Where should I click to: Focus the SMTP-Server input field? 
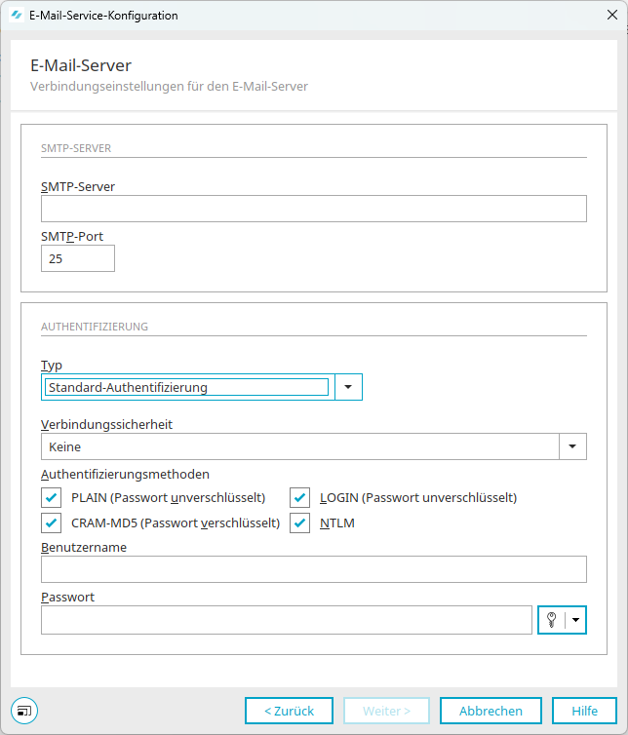click(314, 209)
